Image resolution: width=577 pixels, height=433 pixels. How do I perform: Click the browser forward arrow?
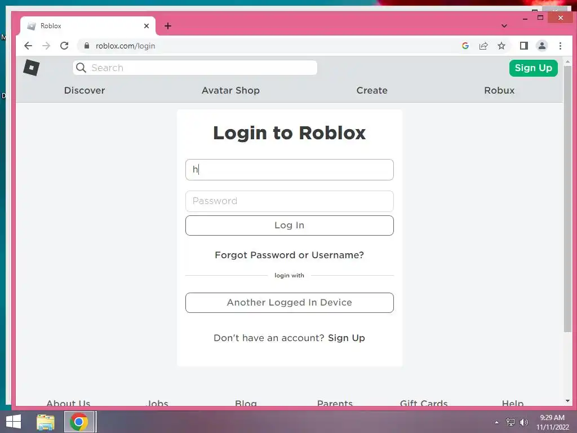tap(46, 46)
